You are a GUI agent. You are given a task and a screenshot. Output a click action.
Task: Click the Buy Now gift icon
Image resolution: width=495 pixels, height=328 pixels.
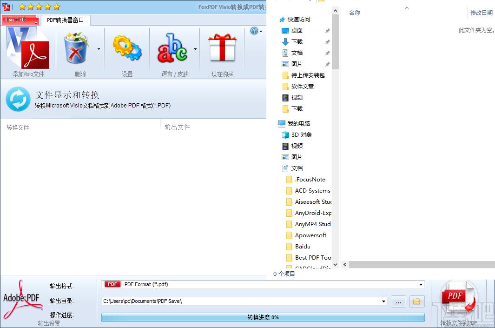(222, 47)
